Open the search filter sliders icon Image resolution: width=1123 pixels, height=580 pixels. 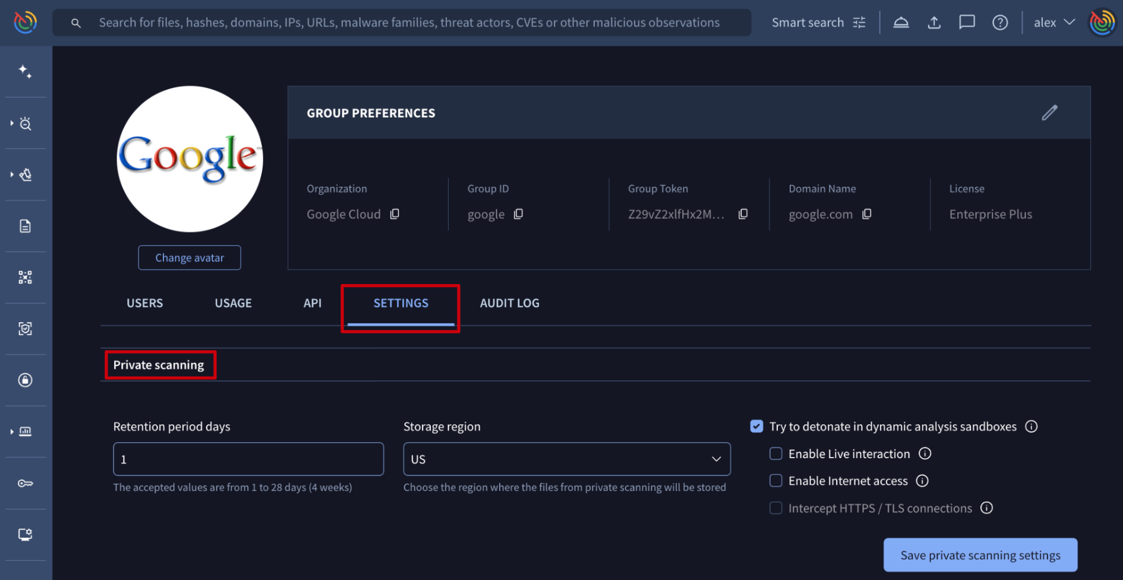tap(859, 23)
